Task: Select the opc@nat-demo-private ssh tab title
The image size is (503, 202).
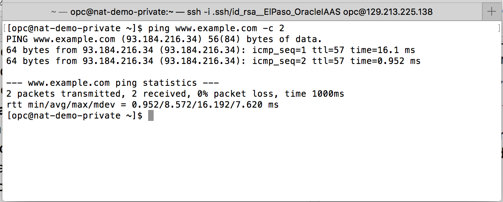Action: (241, 12)
